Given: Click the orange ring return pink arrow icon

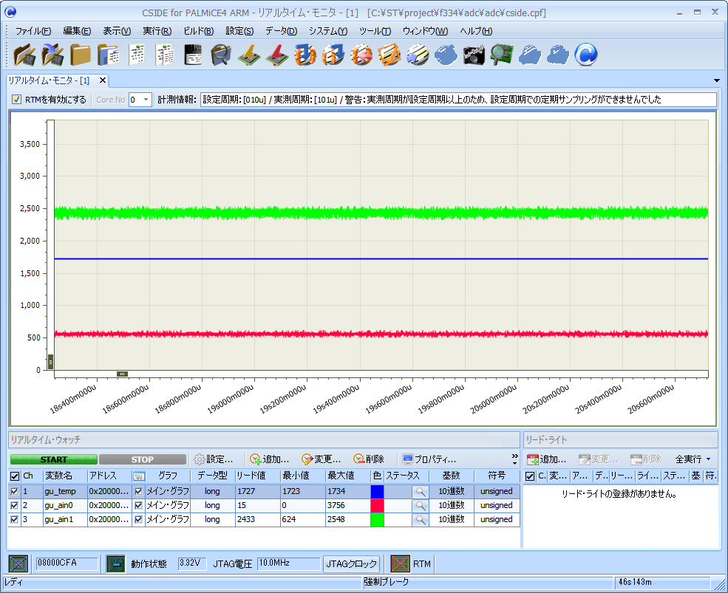Looking at the screenshot, I should click(361, 55).
